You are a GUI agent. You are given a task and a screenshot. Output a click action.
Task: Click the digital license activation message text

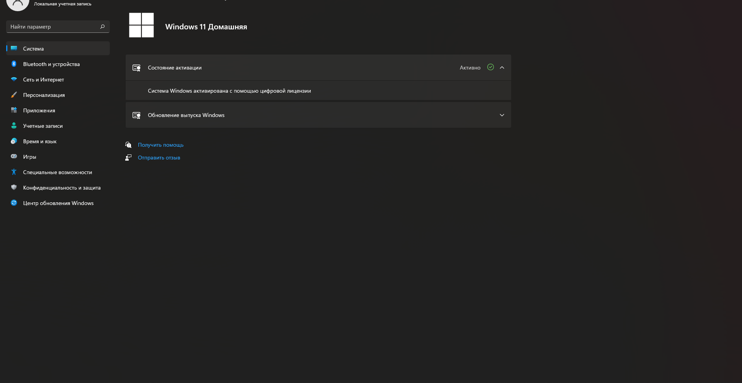coord(229,91)
